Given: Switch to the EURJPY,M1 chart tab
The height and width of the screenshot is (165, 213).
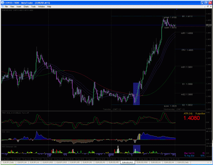Looking at the screenshot, I should (x=88, y=162).
